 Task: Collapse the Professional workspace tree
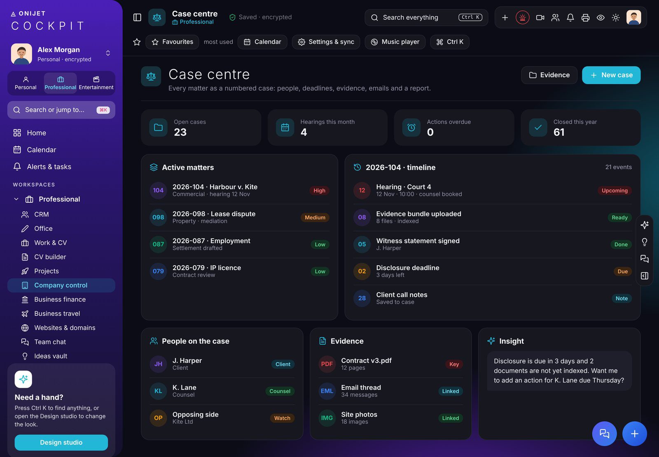(x=16, y=199)
